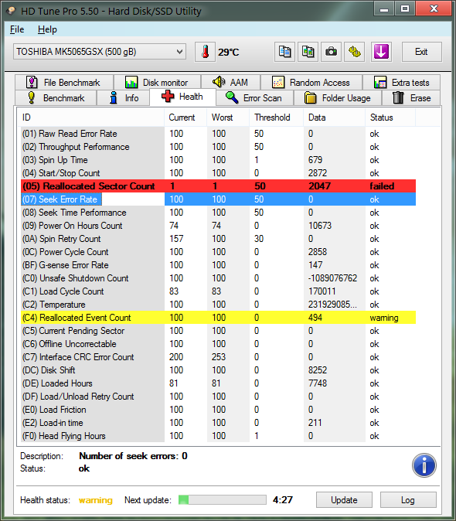
Task: Click the Threshold column header
Action: pyautogui.click(x=277, y=117)
